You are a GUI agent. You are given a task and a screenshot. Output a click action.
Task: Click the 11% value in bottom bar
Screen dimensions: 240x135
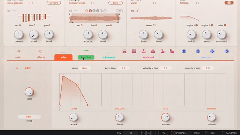(163, 133)
